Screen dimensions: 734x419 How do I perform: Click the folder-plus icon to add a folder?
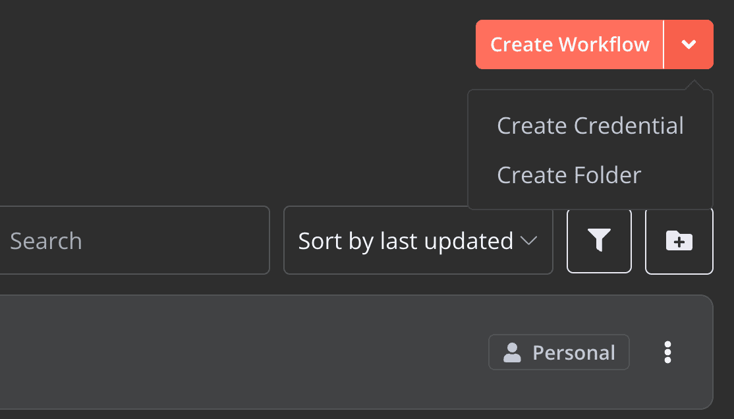pos(679,240)
